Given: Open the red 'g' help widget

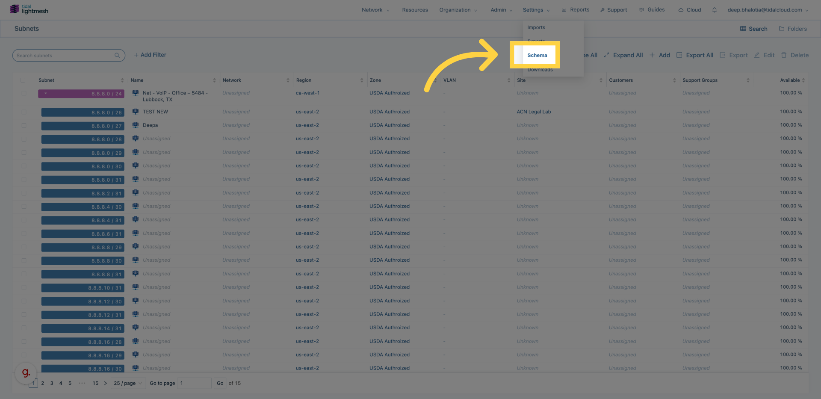Looking at the screenshot, I should coord(26,372).
